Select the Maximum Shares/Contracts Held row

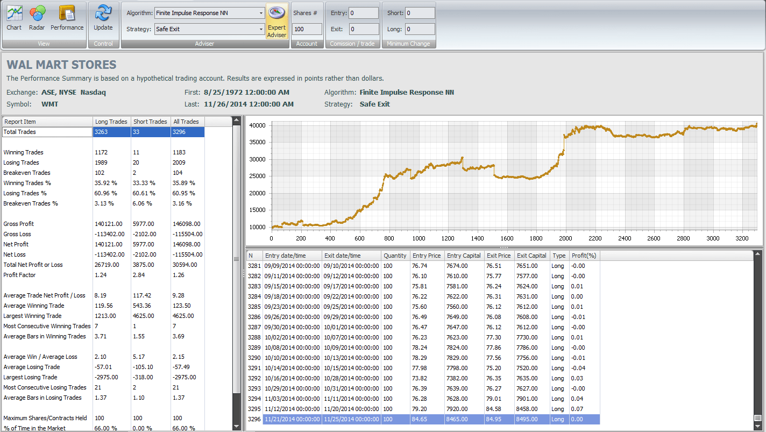tap(103, 418)
